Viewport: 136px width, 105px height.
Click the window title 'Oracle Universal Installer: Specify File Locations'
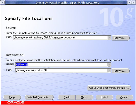(x=67, y=3)
